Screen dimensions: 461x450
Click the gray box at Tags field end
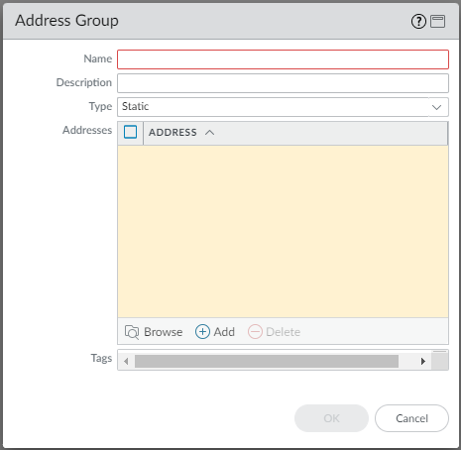pyautogui.click(x=440, y=360)
